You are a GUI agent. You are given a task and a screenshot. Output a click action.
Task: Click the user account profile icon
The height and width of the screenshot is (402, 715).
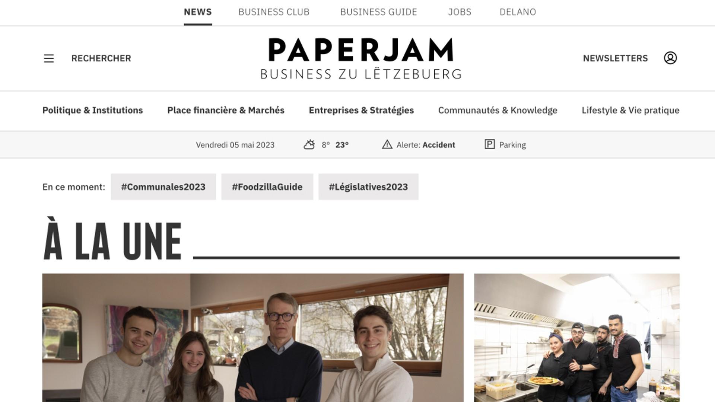tap(670, 58)
